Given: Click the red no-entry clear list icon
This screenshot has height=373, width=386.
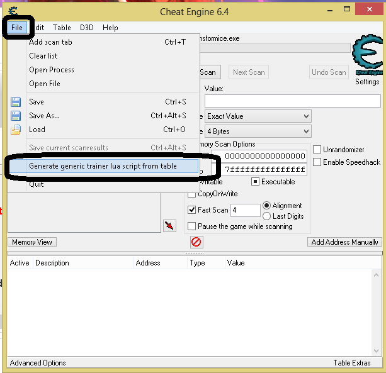Looking at the screenshot, I should (x=196, y=242).
